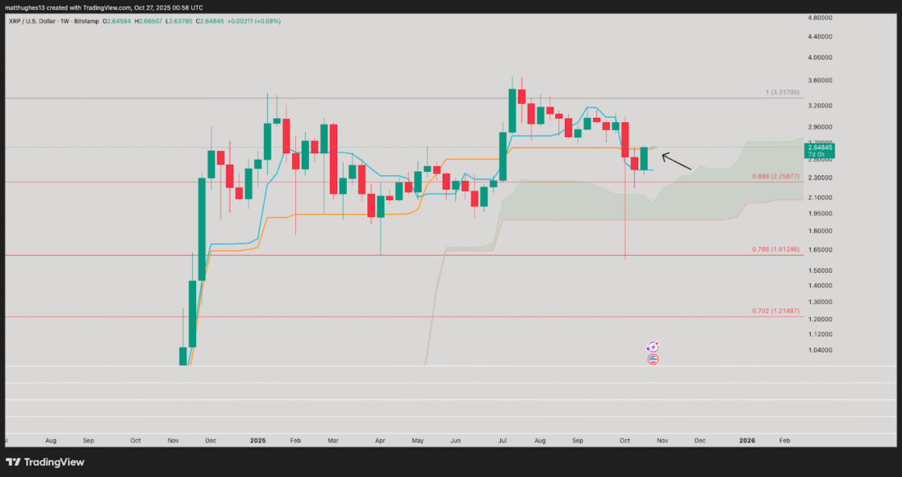Select the red globe sticker below the lightning icon
This screenshot has height=477, width=902.
pyautogui.click(x=653, y=360)
